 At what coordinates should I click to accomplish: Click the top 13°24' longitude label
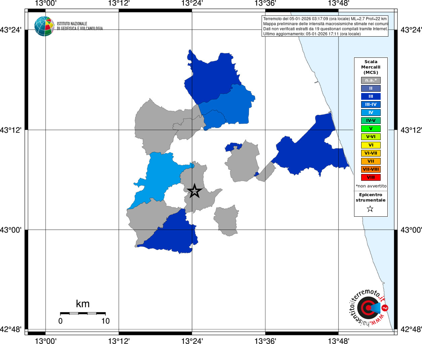192,3
